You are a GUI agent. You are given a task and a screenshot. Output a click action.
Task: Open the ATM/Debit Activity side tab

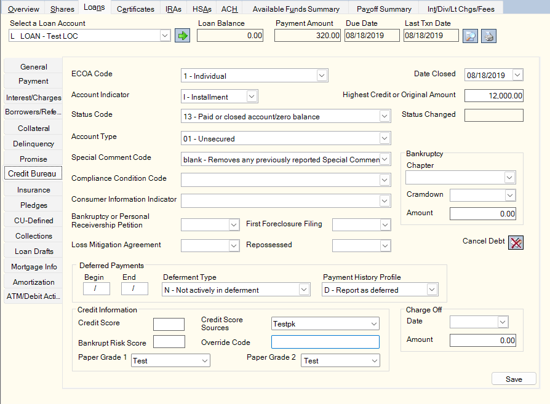33,296
